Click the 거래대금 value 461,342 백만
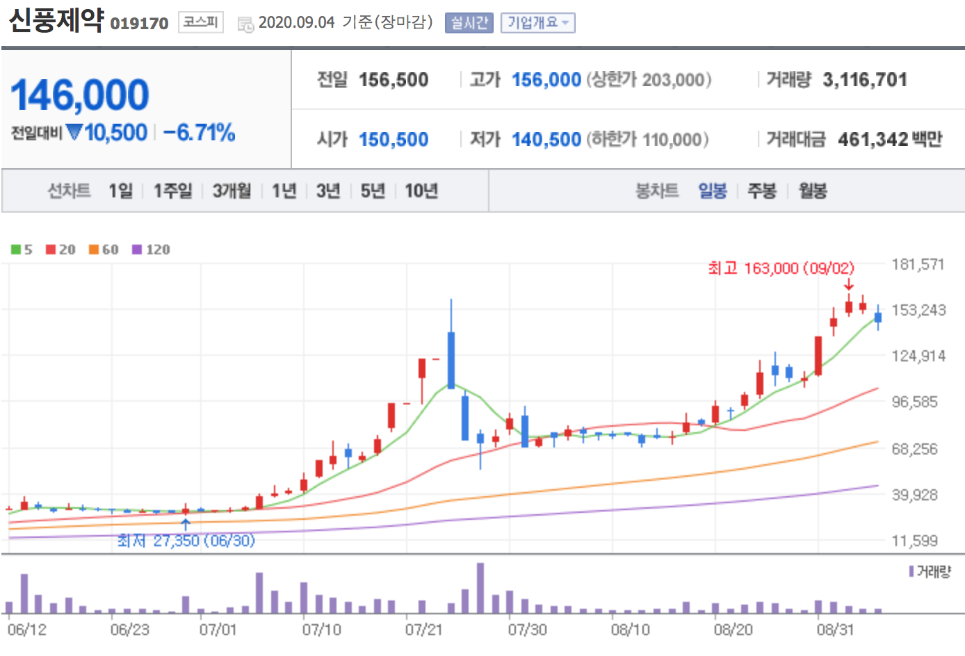 pos(890,140)
